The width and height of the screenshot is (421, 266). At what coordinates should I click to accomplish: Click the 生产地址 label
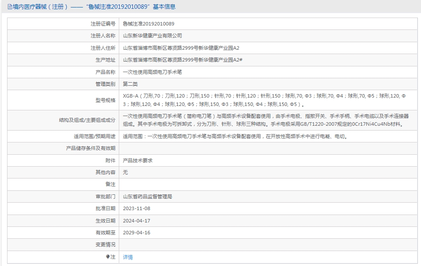[106, 60]
